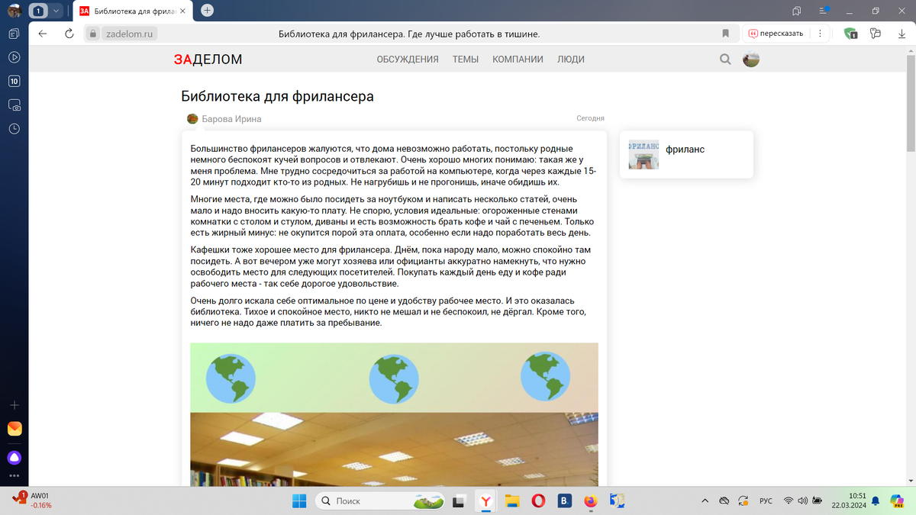
Task: Select the zadelom.ru address field
Action: [131, 34]
